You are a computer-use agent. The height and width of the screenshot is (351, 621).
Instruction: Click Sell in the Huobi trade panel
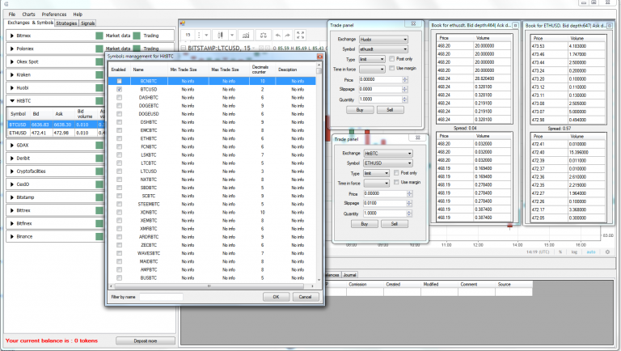(390, 110)
